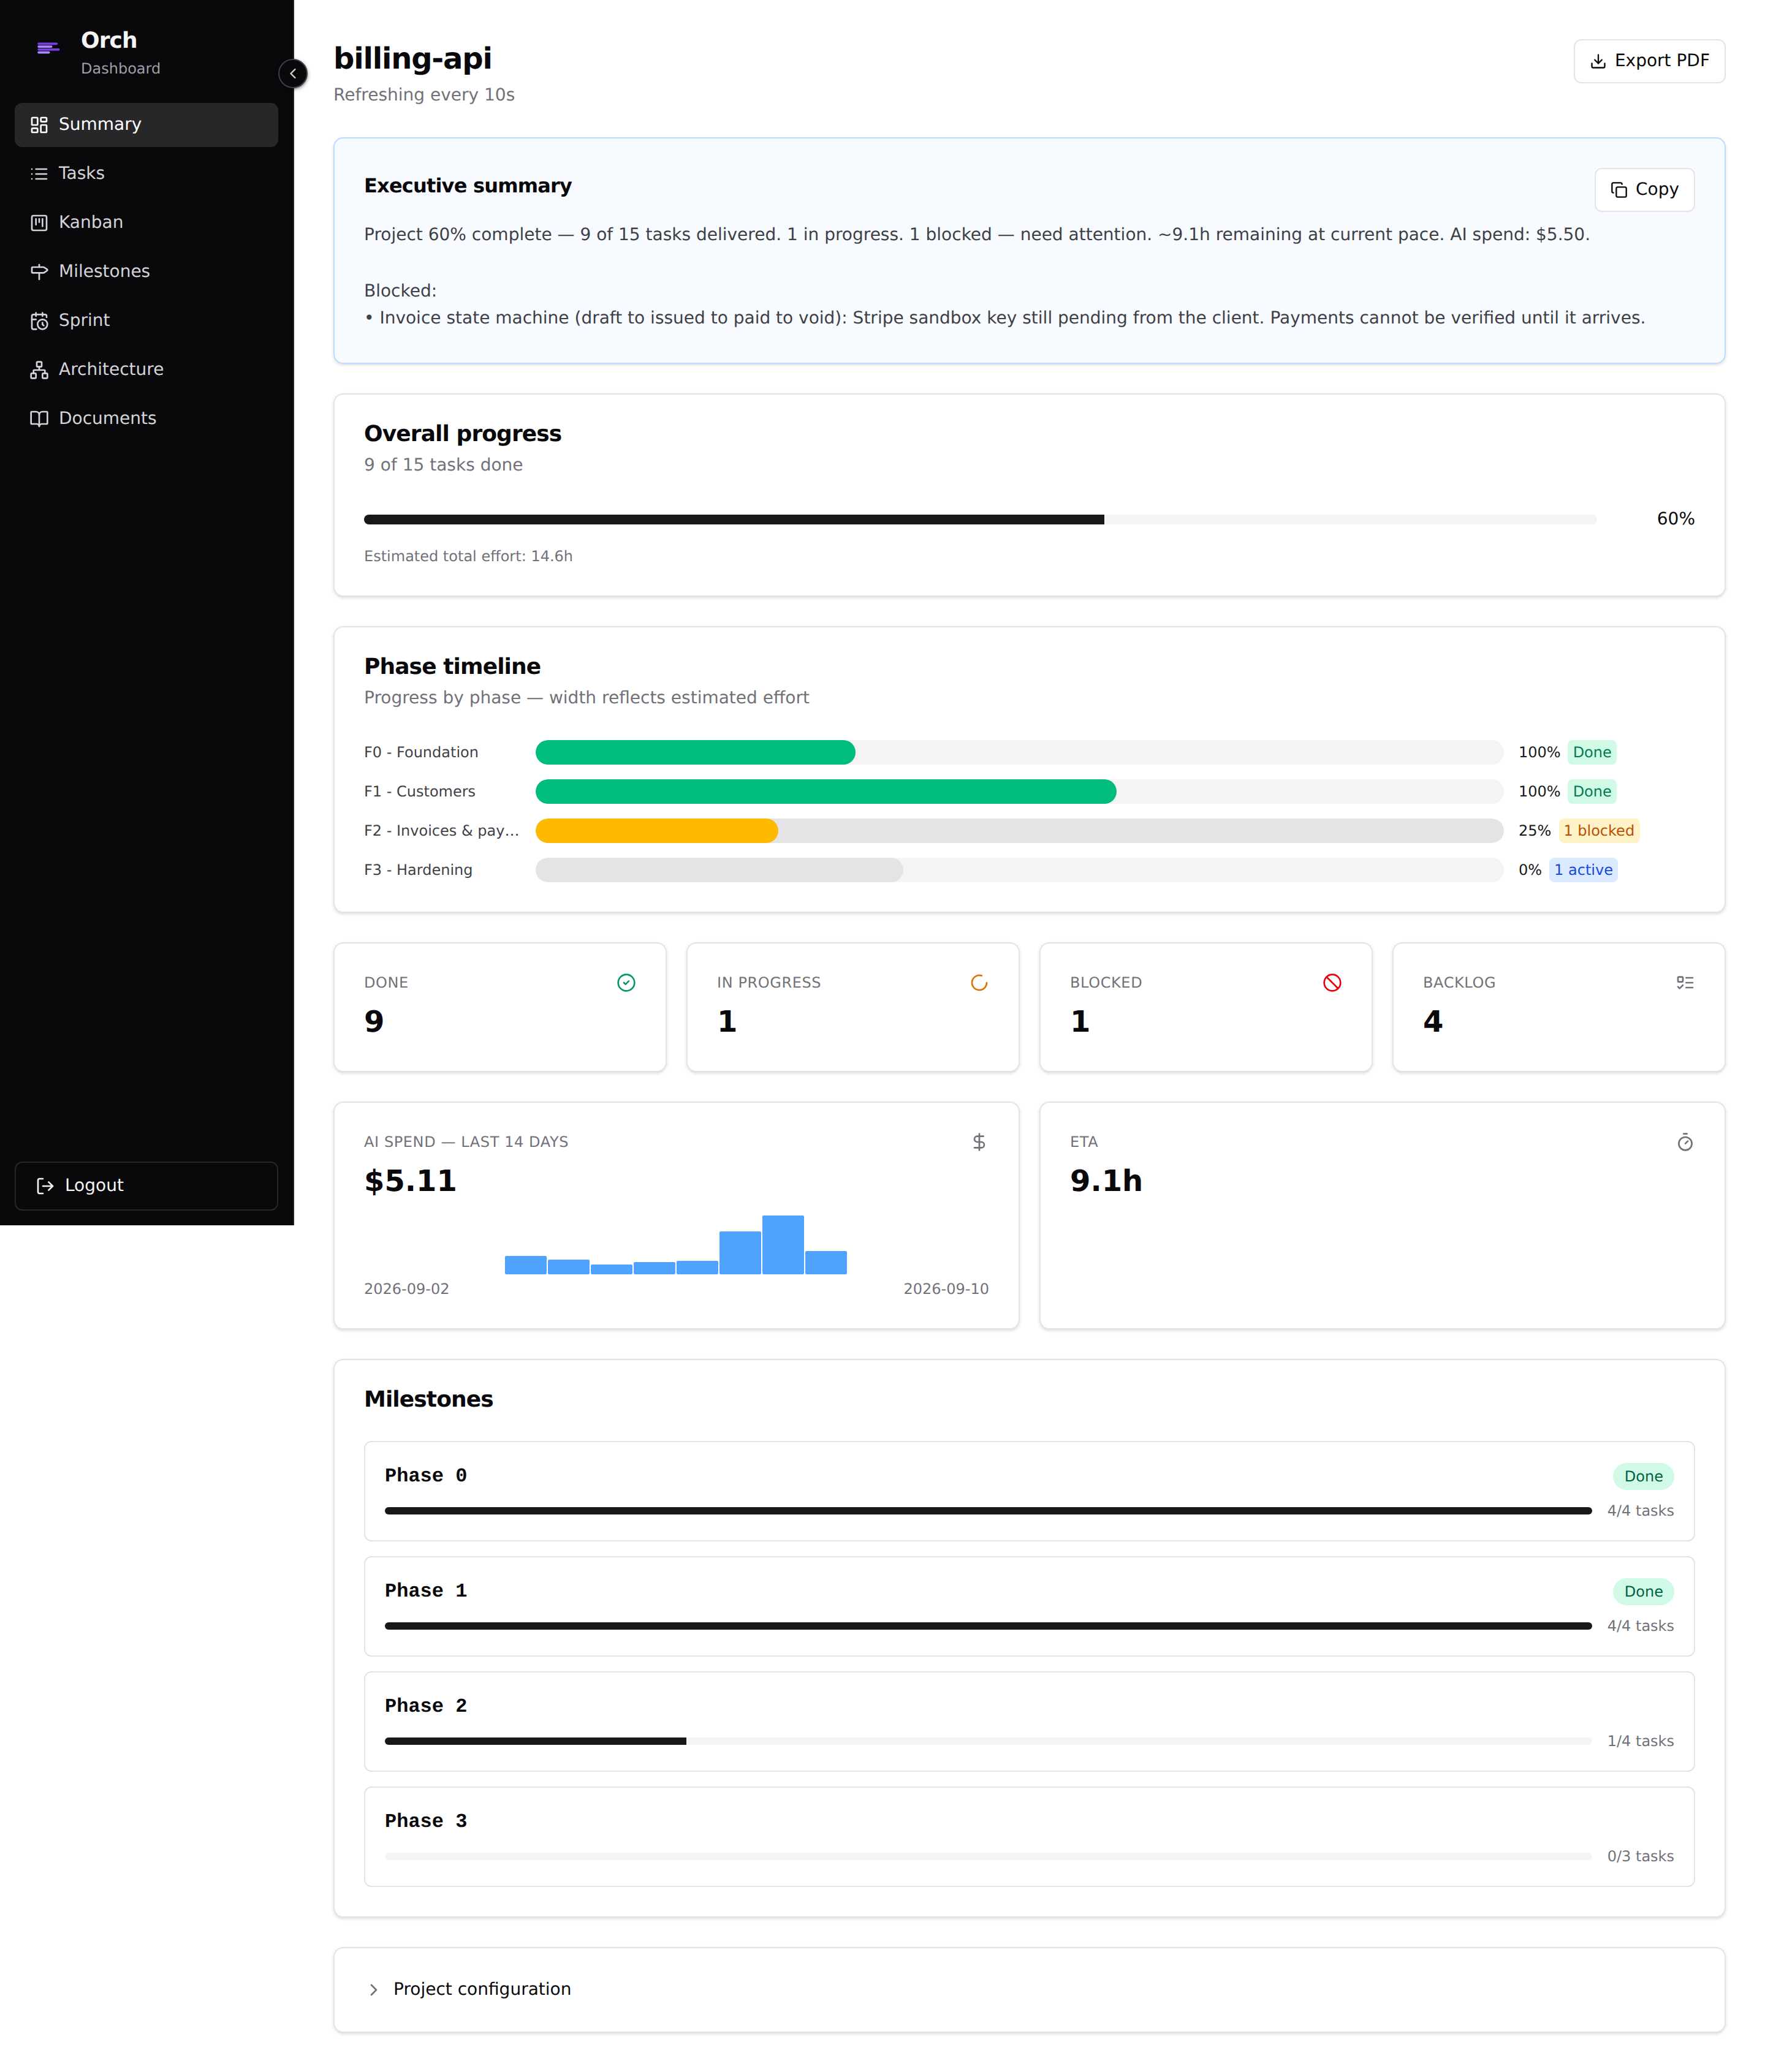Click the Logout button
The image size is (1765, 2072).
pyautogui.click(x=146, y=1186)
